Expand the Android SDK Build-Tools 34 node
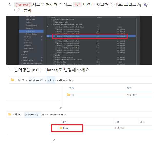159x144 pixels. pos(51,20)
